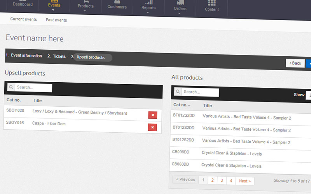
Task: Click the All products search magnifier icon
Action: click(178, 92)
